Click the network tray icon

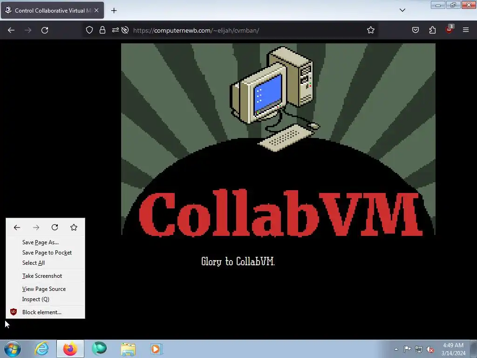point(419,349)
